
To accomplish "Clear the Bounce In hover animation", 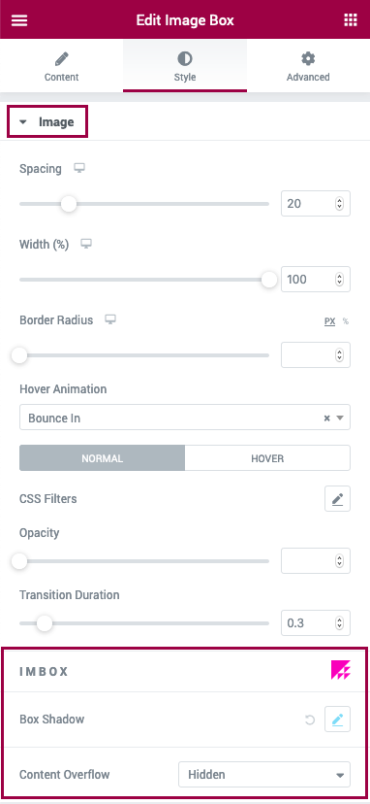I will click(x=326, y=418).
